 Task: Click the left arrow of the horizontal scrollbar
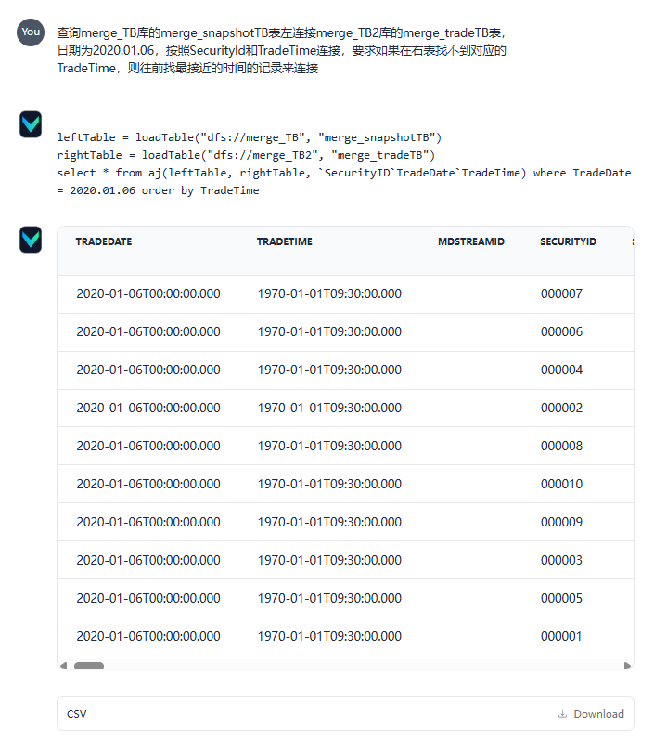pos(63,666)
